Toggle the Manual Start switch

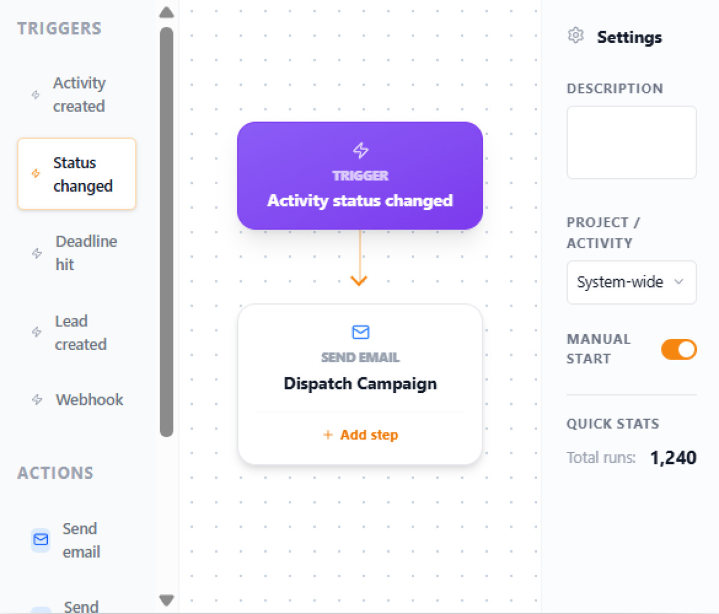[678, 349]
